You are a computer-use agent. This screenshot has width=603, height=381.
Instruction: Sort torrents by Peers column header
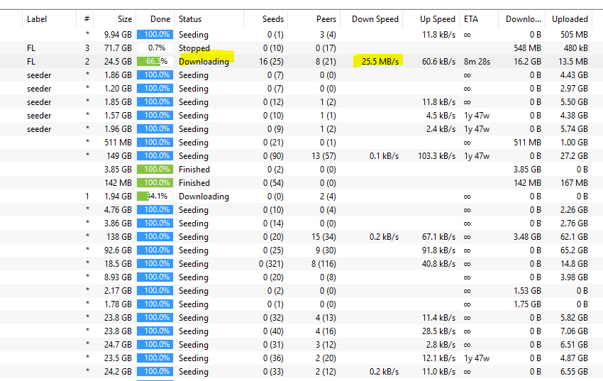[x=326, y=19]
